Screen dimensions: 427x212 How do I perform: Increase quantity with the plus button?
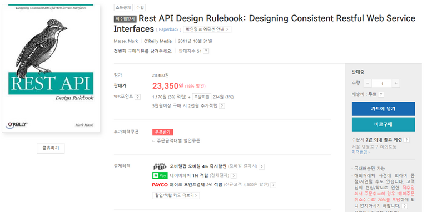396,83
